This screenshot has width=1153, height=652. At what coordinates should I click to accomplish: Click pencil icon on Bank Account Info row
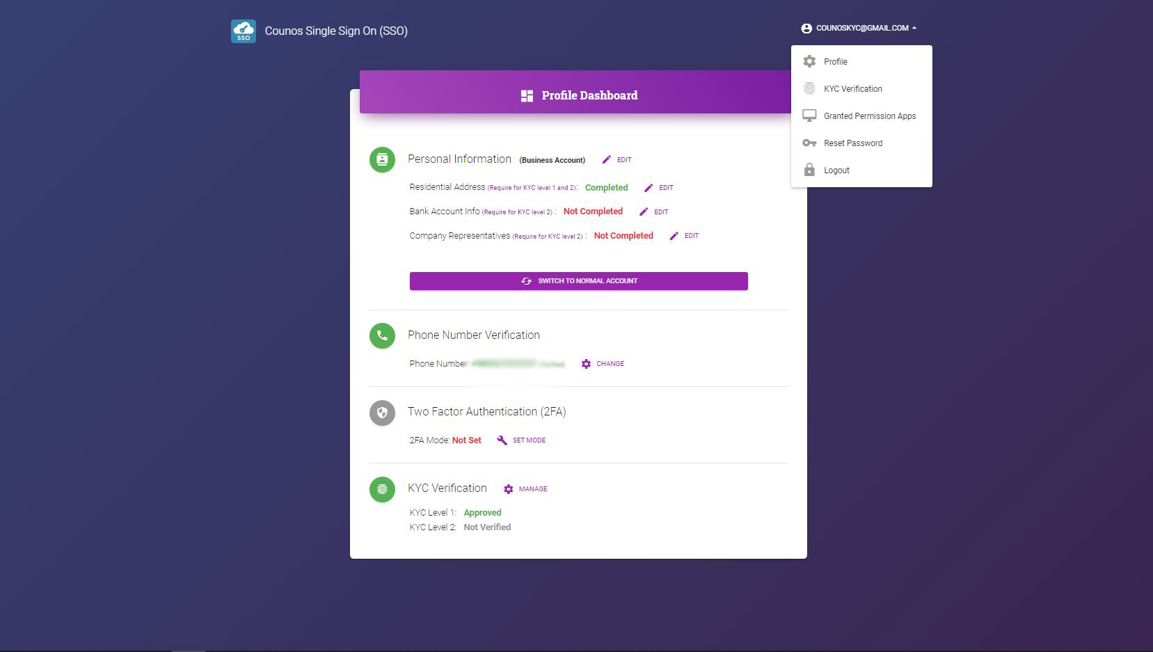point(644,212)
